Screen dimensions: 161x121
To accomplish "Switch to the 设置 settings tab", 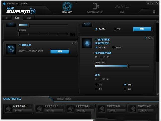I will (17, 18).
